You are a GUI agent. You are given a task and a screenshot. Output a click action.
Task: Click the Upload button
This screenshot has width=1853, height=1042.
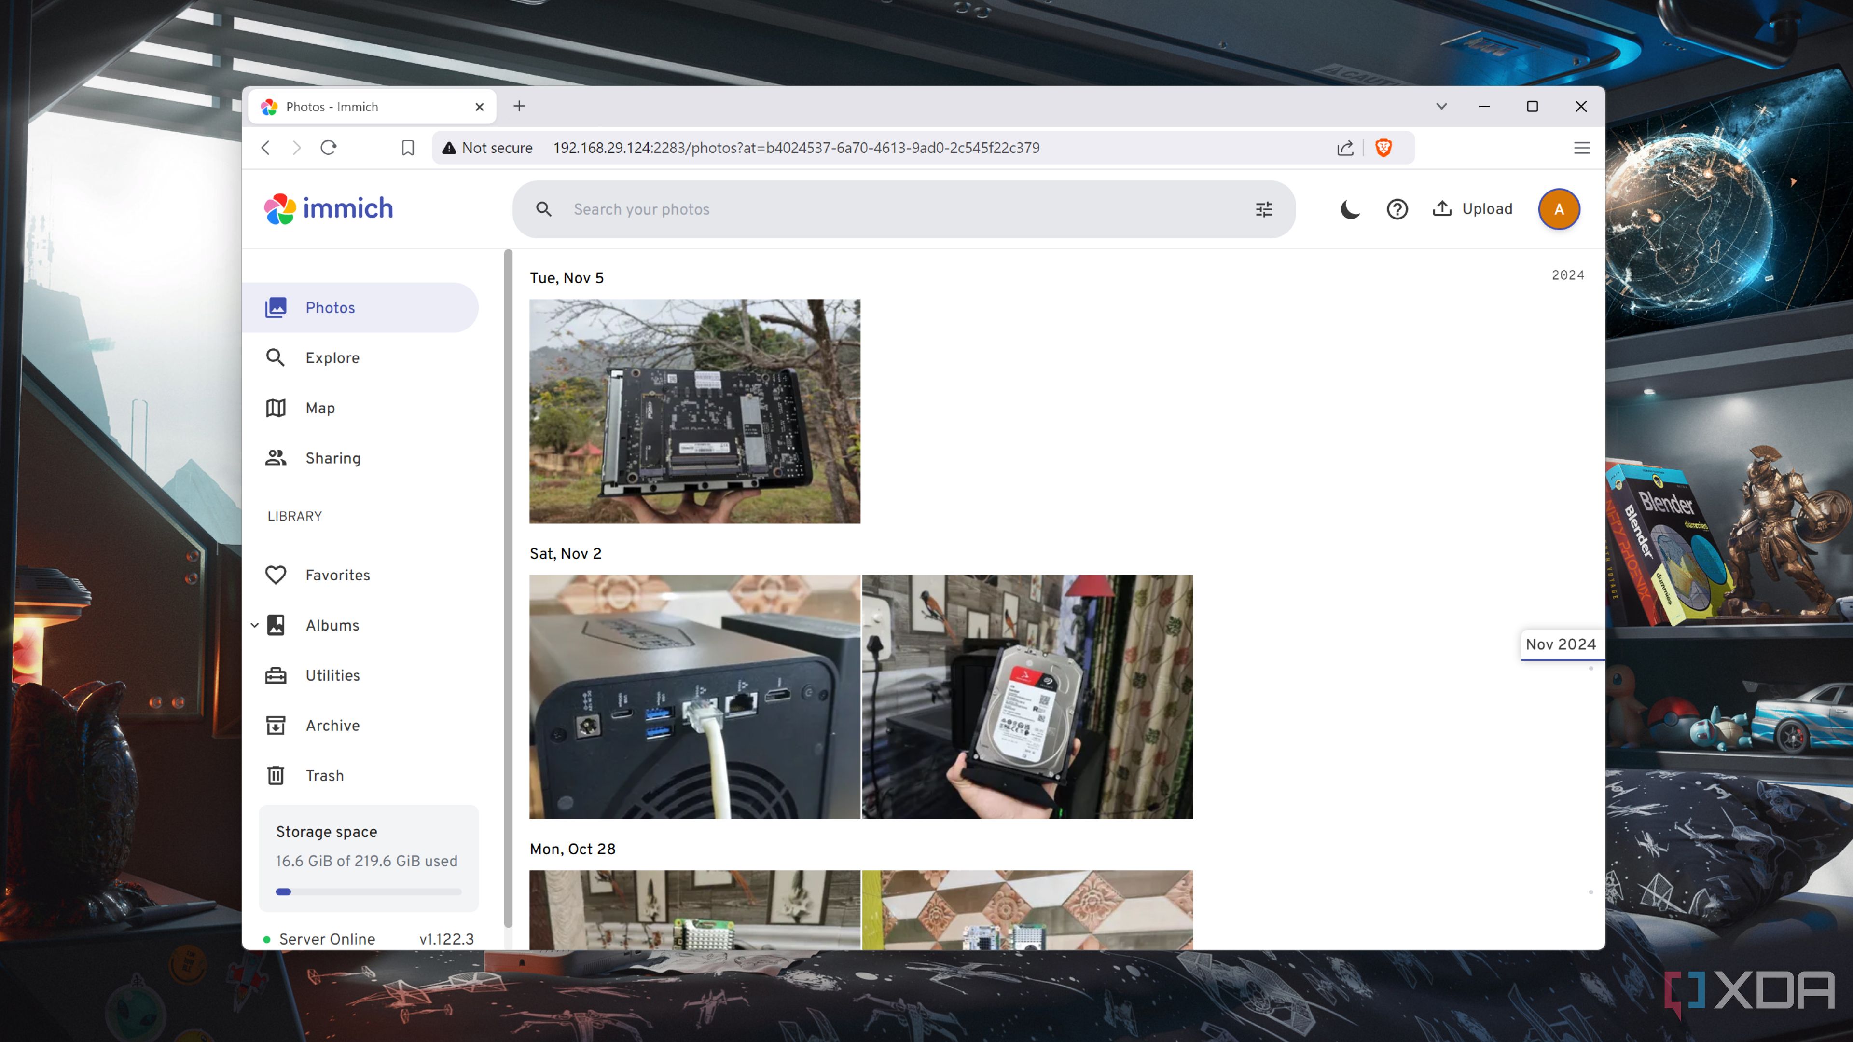pos(1472,209)
